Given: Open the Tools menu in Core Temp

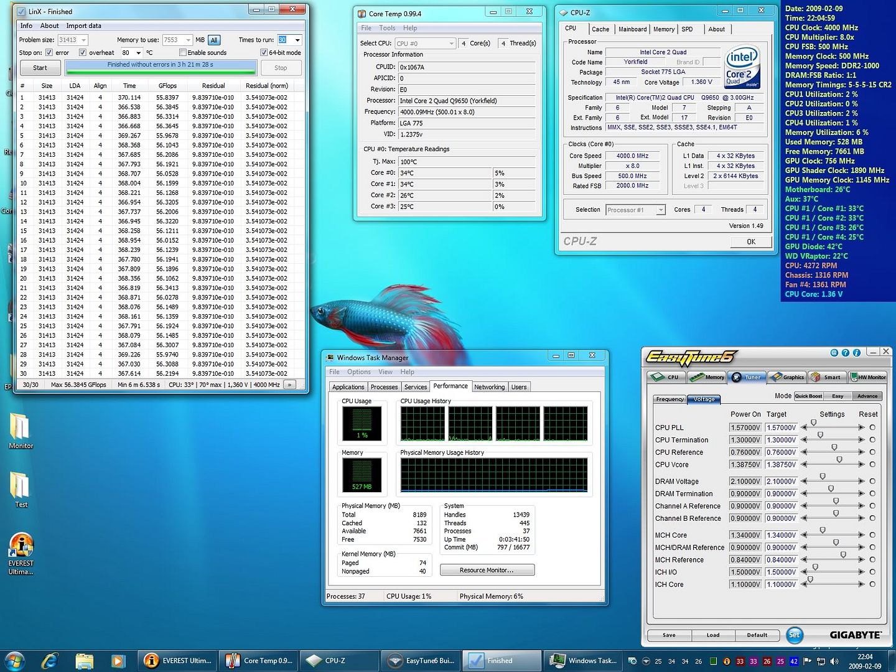Looking at the screenshot, I should click(x=387, y=28).
